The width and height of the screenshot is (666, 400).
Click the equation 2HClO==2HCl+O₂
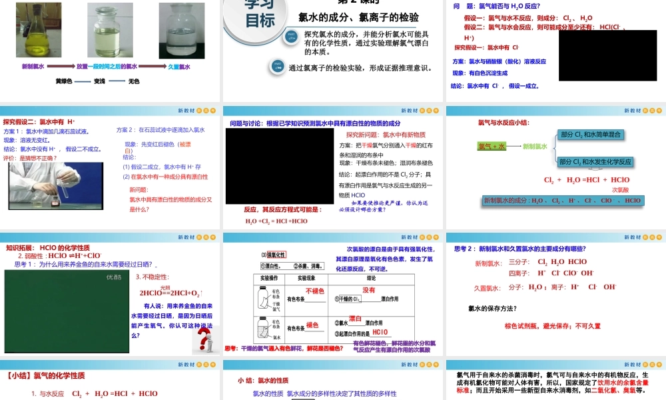tap(170, 293)
